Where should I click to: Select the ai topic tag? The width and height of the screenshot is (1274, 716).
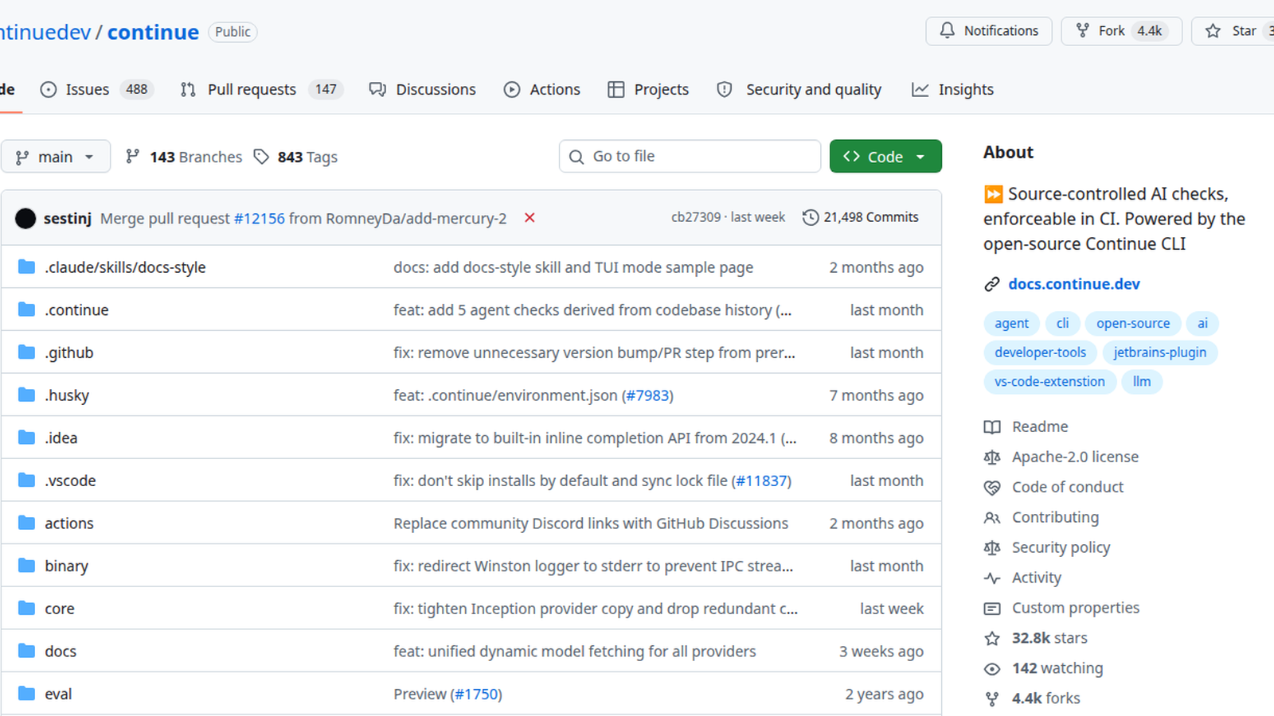click(x=1202, y=323)
